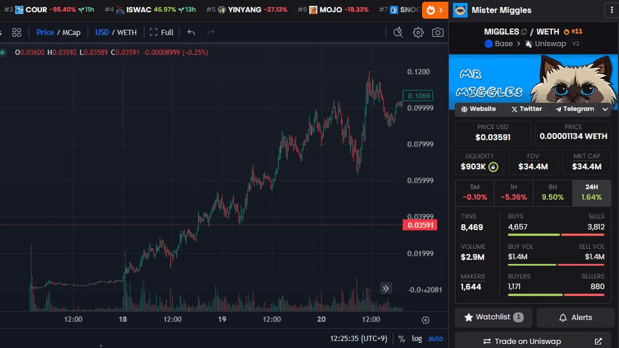Open the quick chart search lightning icon
Screen dimensions: 619x348
398,32
